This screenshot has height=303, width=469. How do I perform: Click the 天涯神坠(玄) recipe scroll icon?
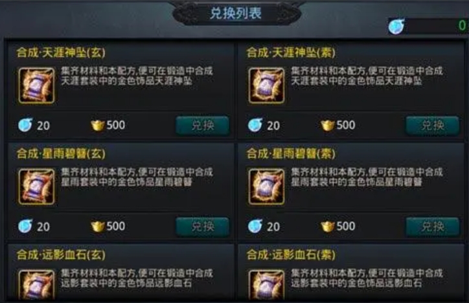coord(36,85)
